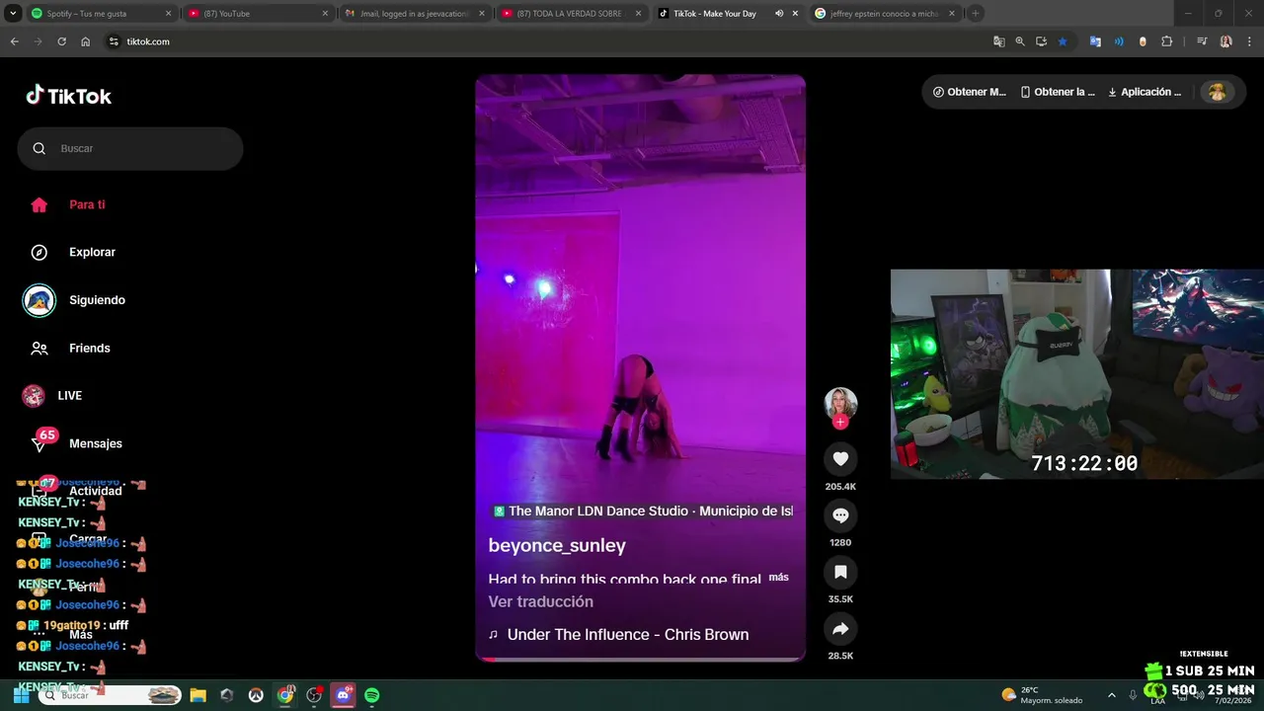The image size is (1264, 711).
Task: Toggle the bookmark star for this page
Action: coord(1063,41)
